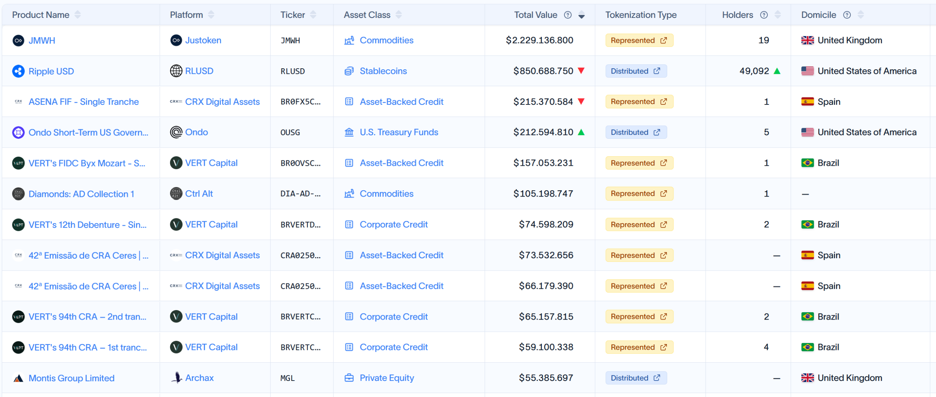
Task: Select the $2.229.136.800 total value cell
Action: [539, 40]
